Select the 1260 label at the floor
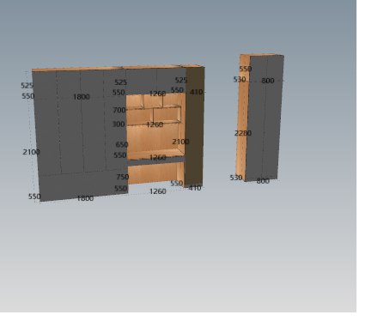The height and width of the screenshot is (321, 365). click(158, 191)
